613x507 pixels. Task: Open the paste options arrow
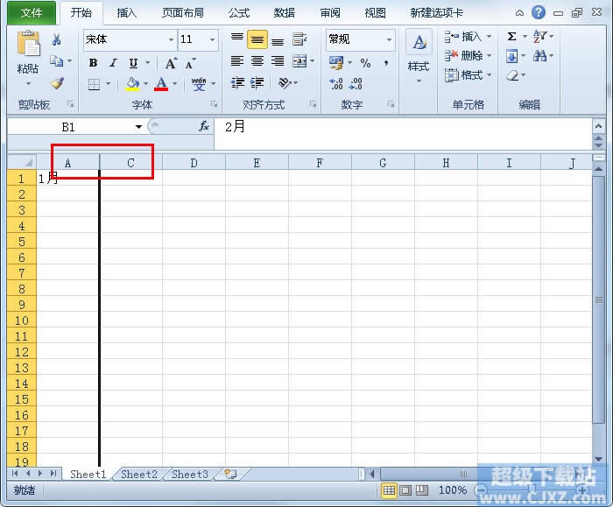tap(28, 84)
